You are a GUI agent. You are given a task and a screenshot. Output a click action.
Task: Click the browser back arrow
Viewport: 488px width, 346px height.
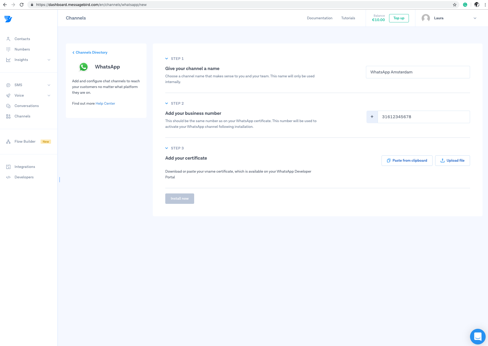[x=5, y=5]
